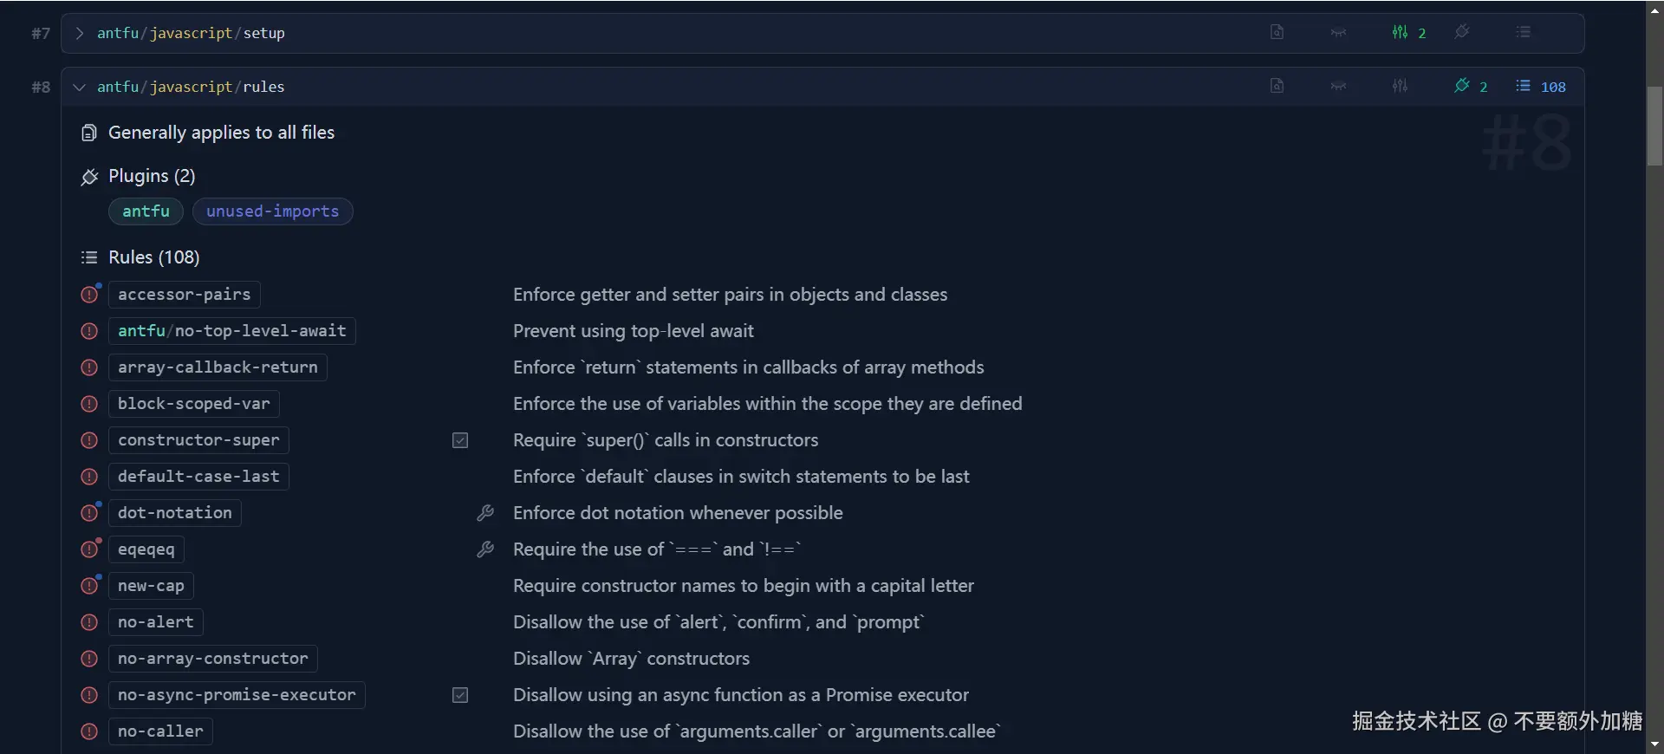The width and height of the screenshot is (1664, 754).
Task: Click the recommended checkmark beside no-async-promise-executor
Action: (x=460, y=695)
